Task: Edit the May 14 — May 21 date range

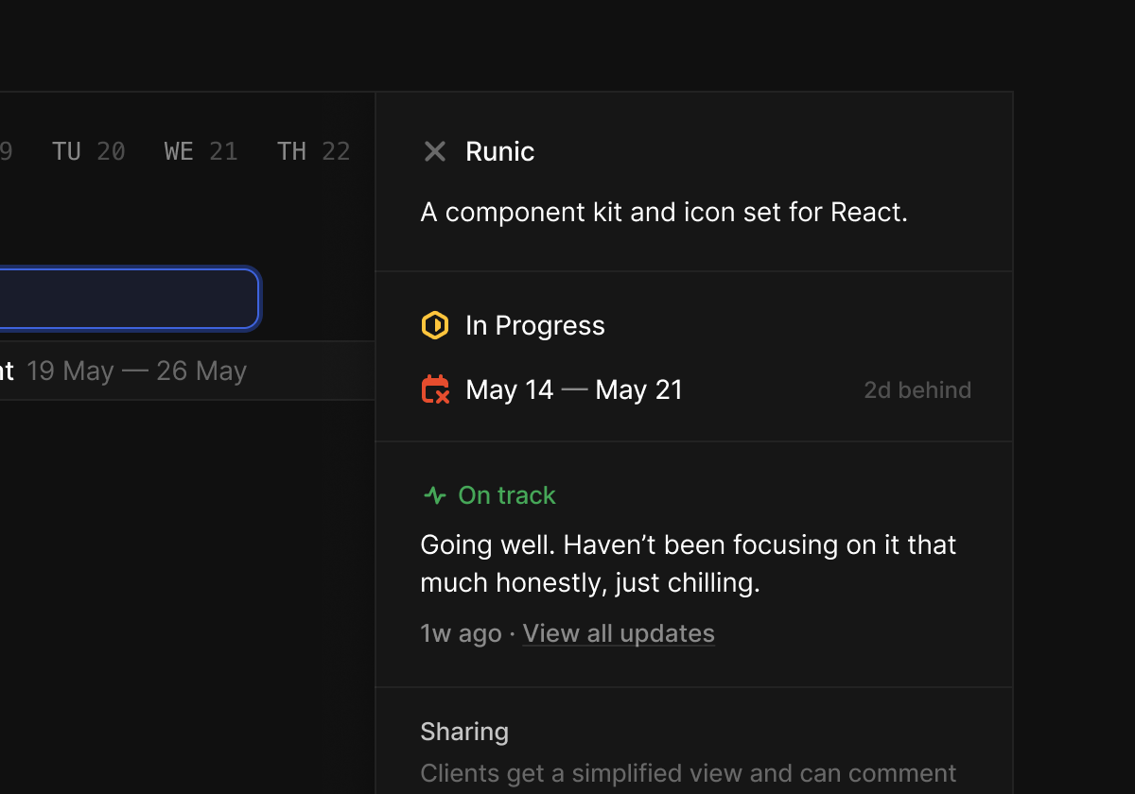Action: click(x=574, y=389)
